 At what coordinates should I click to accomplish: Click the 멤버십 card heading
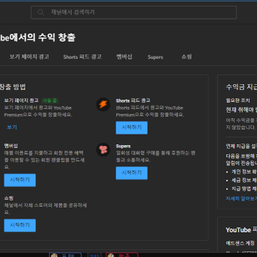point(11,146)
